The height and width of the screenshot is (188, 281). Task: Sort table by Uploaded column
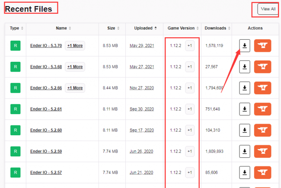pyautogui.click(x=145, y=28)
